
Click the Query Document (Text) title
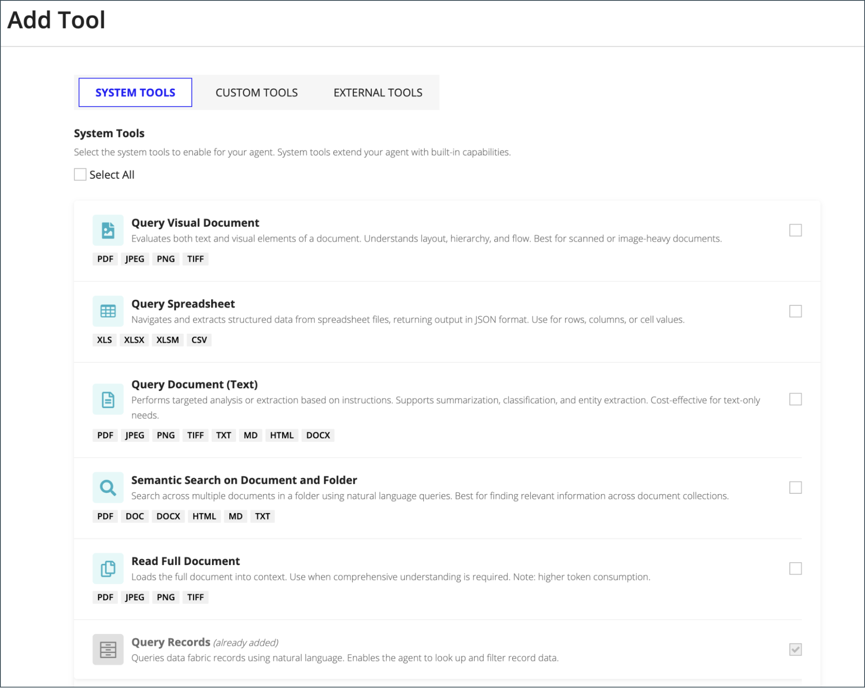pos(194,384)
